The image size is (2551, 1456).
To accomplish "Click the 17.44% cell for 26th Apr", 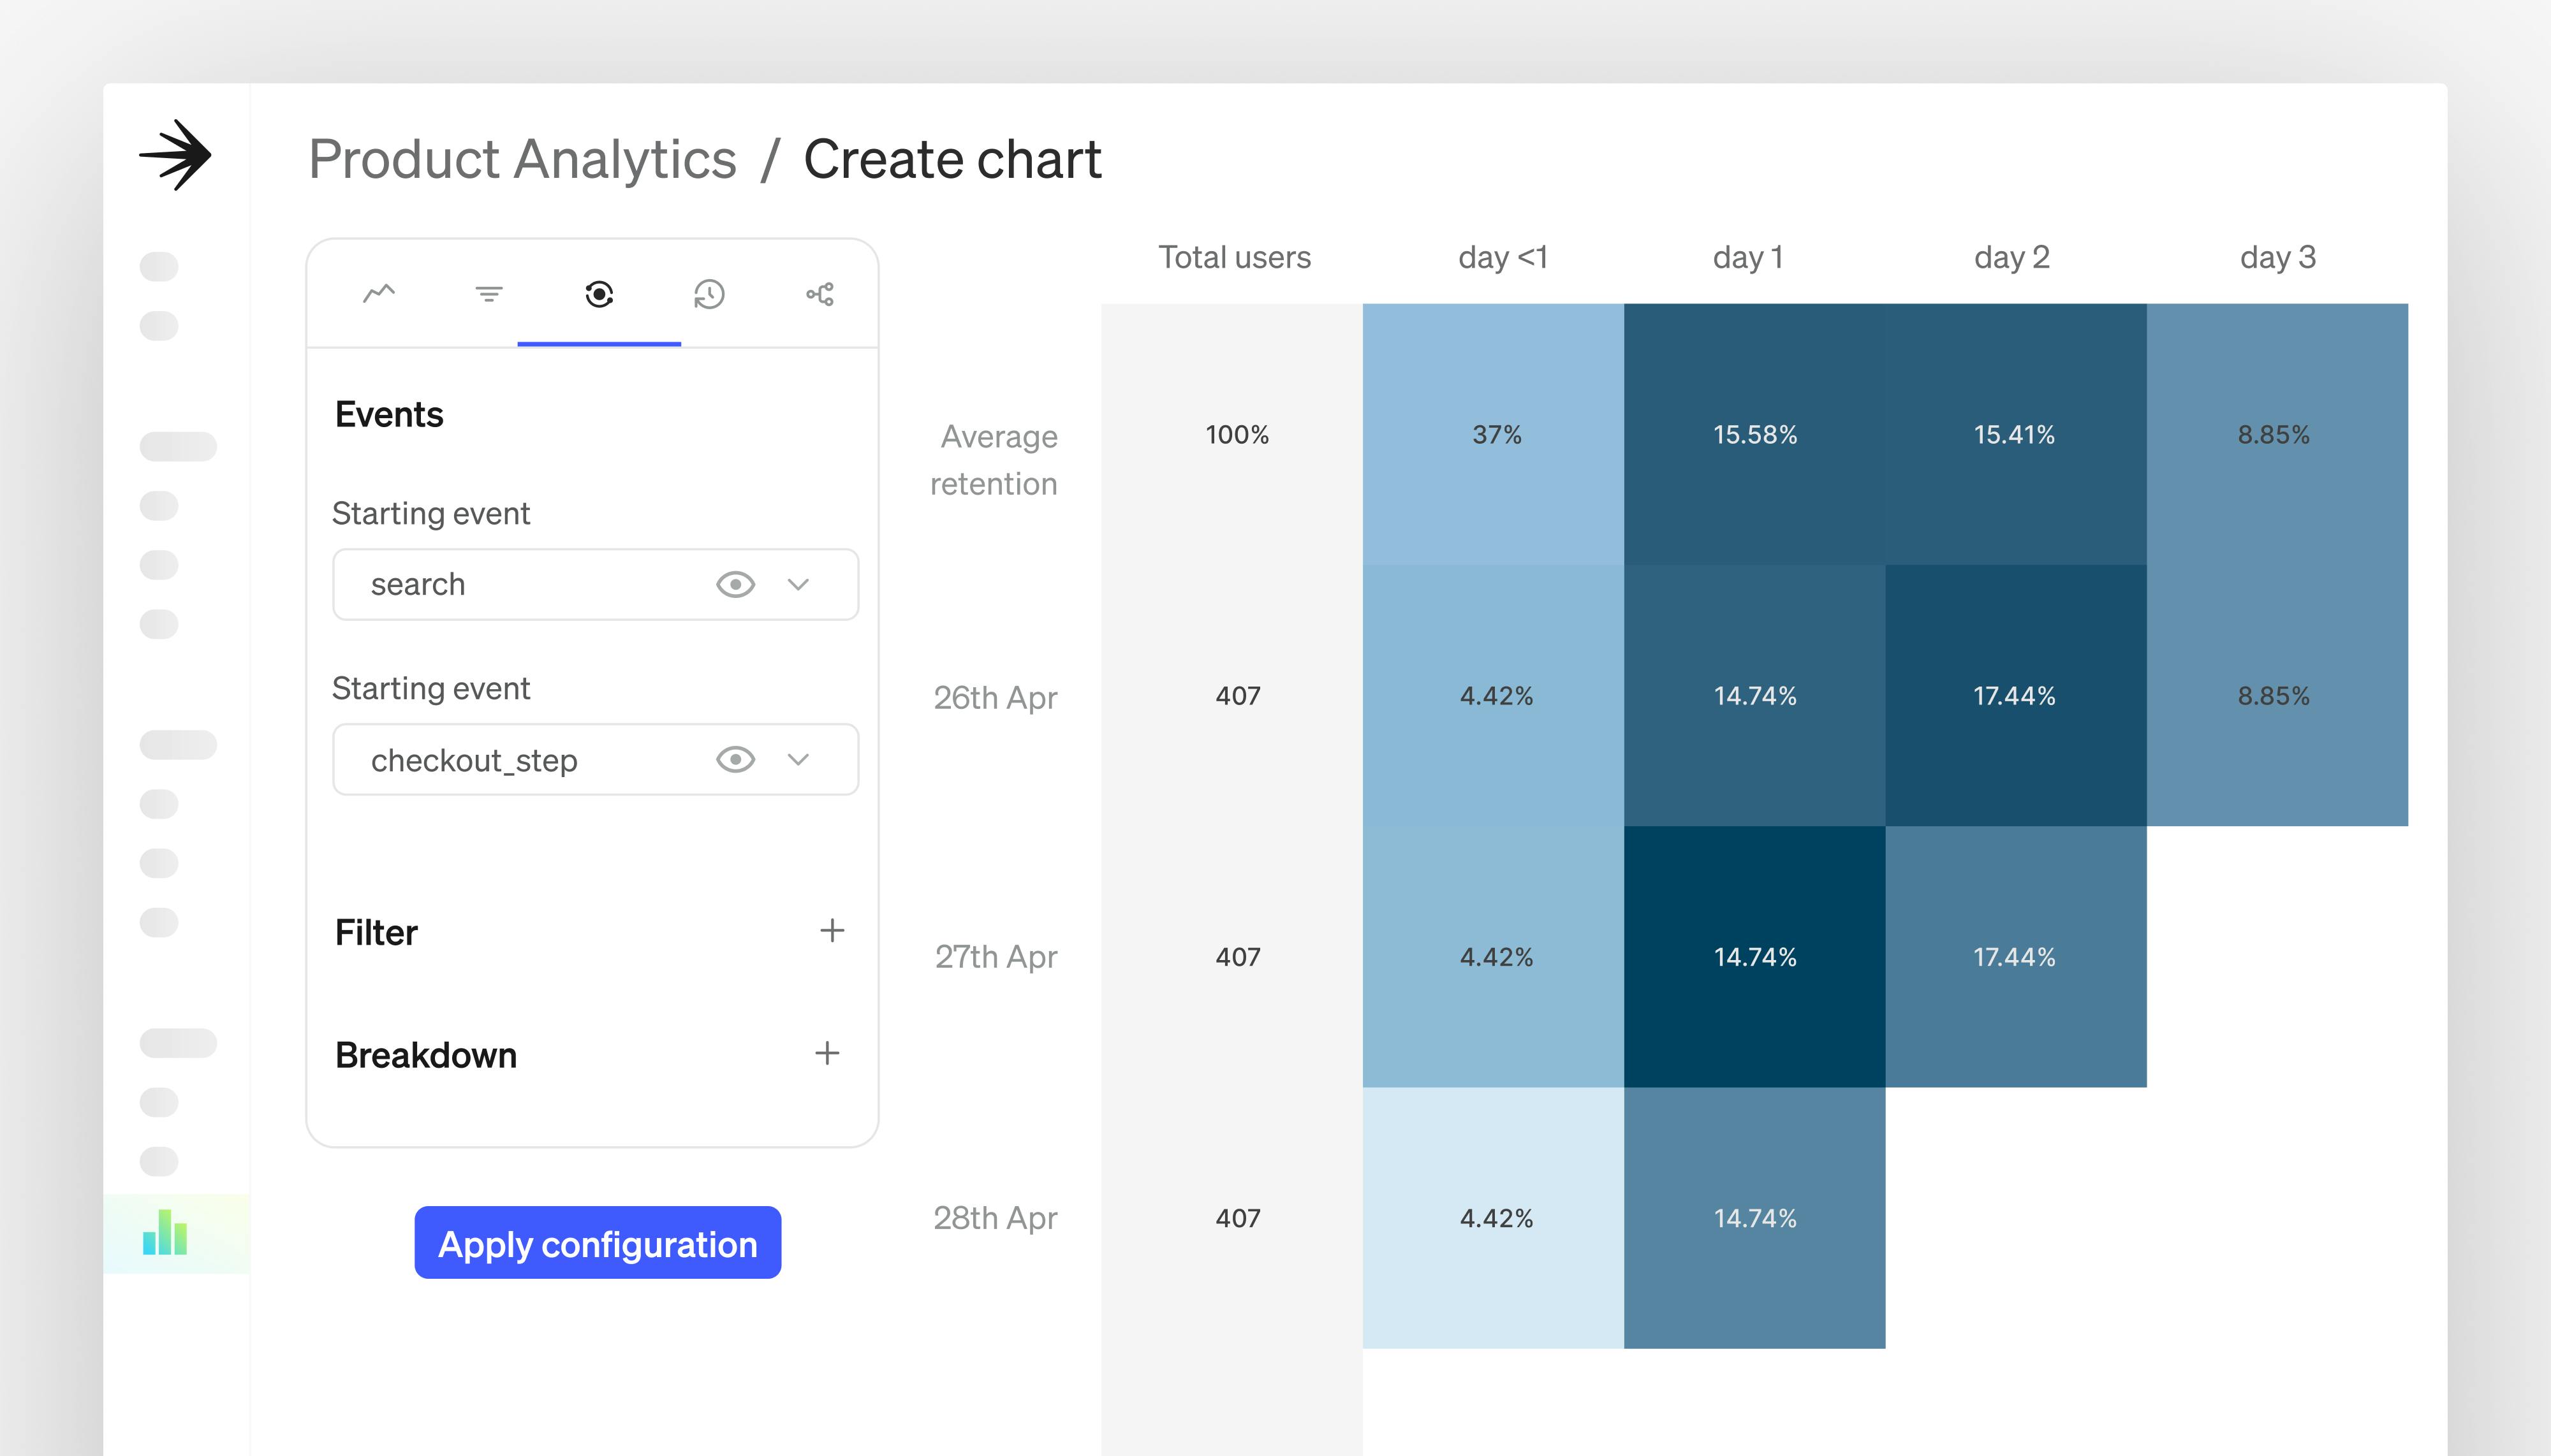I will pyautogui.click(x=2015, y=696).
